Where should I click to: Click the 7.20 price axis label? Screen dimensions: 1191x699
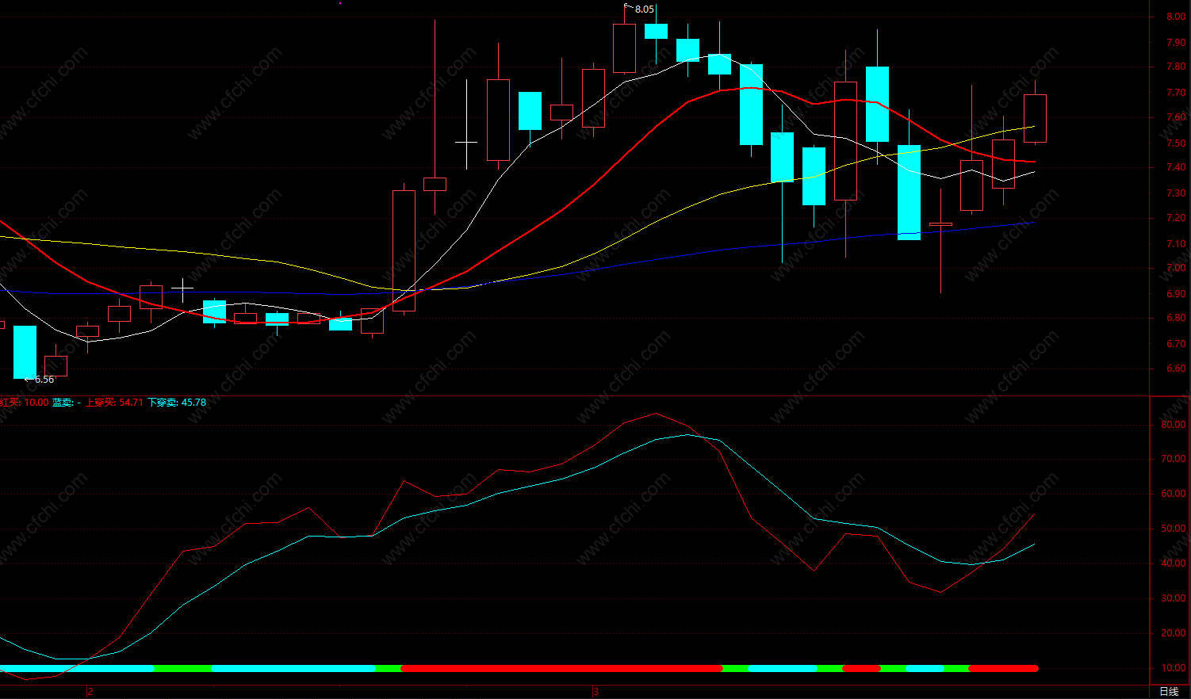coord(1176,218)
